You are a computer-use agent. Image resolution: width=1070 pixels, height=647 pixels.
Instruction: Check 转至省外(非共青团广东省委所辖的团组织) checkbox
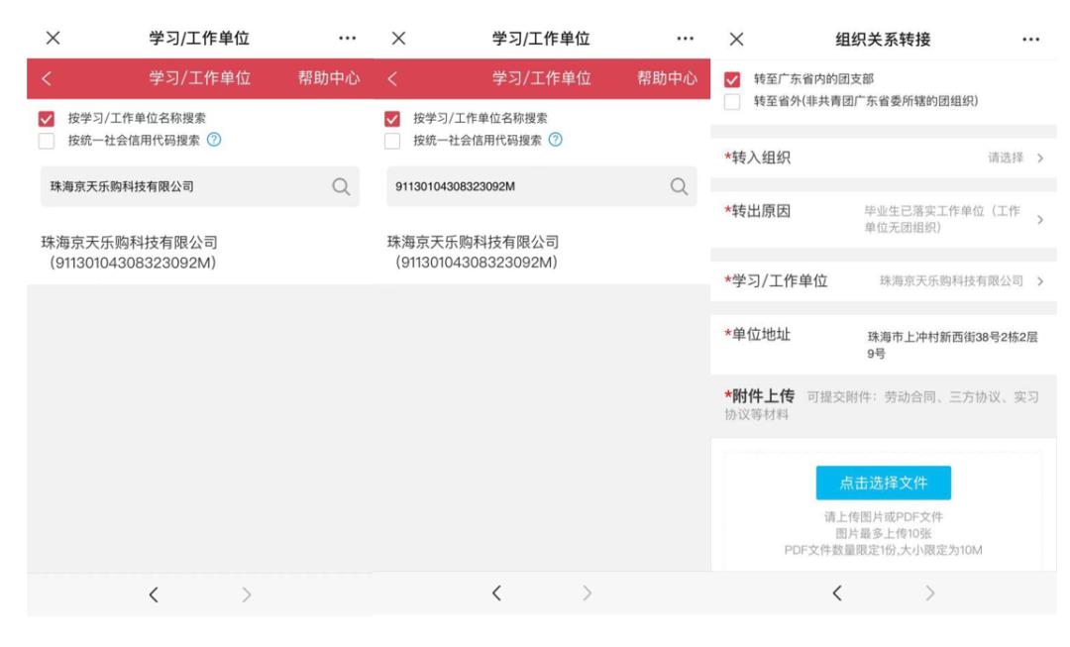(733, 100)
